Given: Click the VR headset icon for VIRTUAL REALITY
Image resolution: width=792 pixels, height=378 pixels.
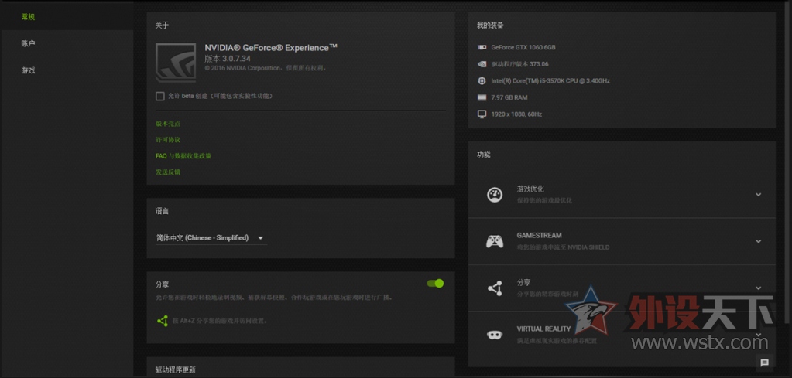Looking at the screenshot, I should pos(495,335).
